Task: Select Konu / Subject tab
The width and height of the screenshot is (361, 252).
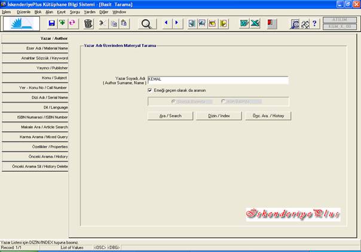Action: pyautogui.click(x=35, y=78)
